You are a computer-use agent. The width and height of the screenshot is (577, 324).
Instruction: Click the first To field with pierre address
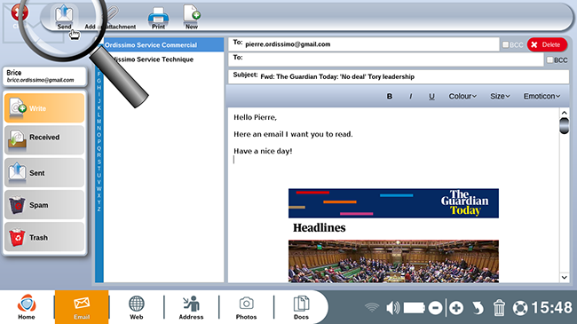click(364, 44)
